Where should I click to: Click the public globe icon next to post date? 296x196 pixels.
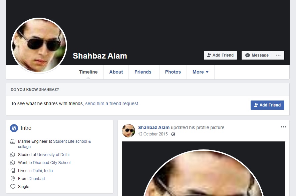click(x=173, y=134)
